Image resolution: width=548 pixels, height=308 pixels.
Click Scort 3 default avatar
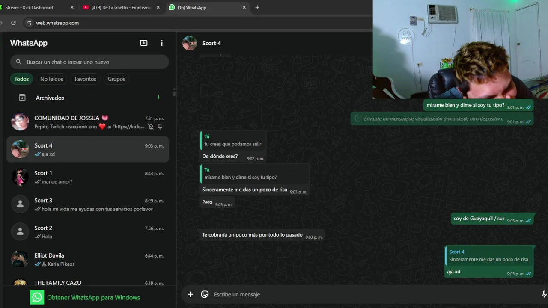click(20, 204)
